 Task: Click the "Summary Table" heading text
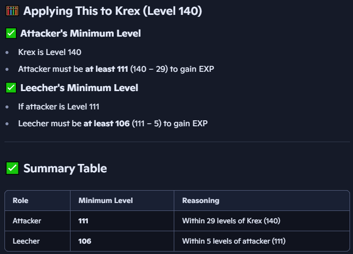tap(65, 168)
